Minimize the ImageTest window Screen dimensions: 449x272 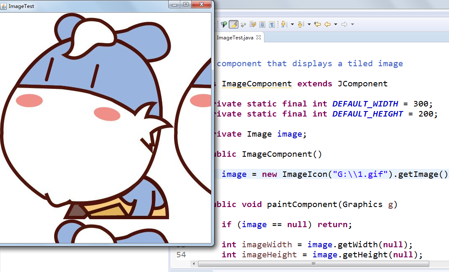click(x=174, y=4)
